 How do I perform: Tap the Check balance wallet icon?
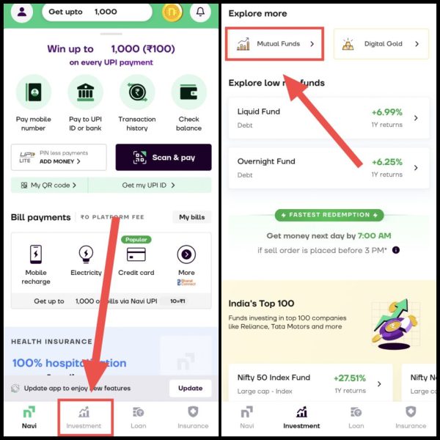pos(188,92)
